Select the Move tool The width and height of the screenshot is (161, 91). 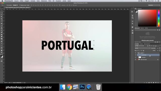tap(2, 10)
